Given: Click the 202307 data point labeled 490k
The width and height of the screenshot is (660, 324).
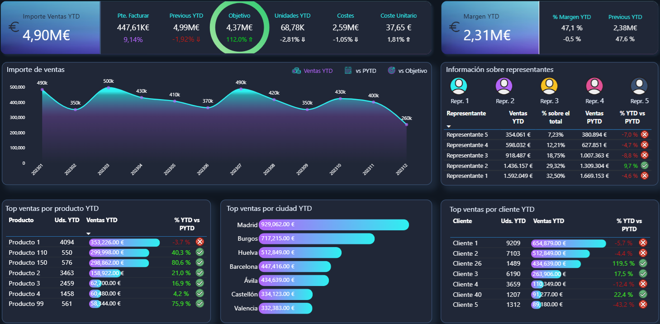Looking at the screenshot, I should [x=241, y=89].
